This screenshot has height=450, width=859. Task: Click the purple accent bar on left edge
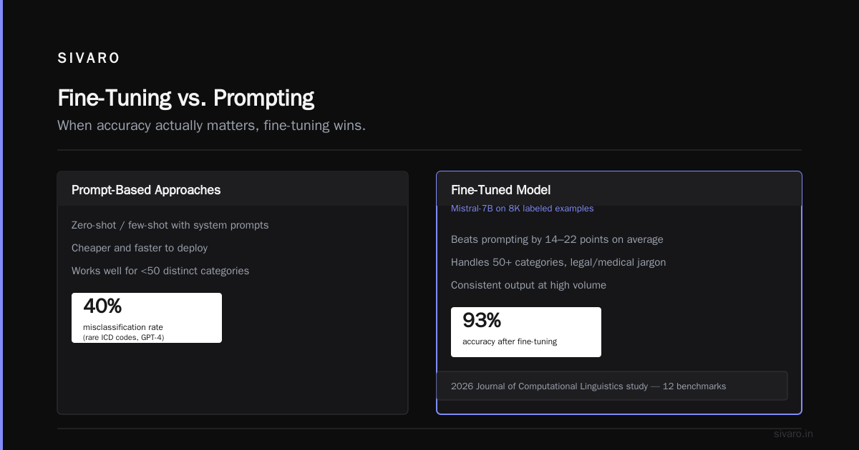(x=1, y=225)
